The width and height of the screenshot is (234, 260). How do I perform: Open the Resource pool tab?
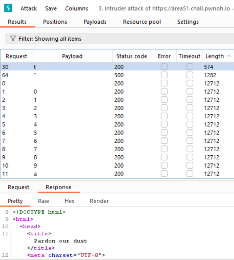pos(142,22)
